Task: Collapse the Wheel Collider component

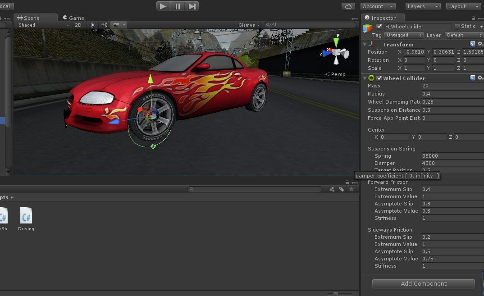Action: [x=365, y=78]
